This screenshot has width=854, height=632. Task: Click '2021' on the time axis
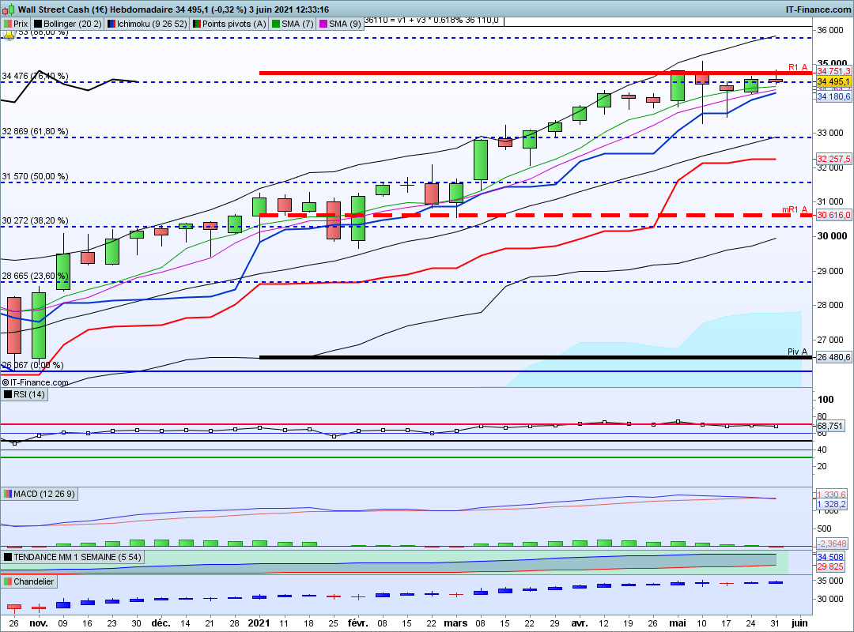[x=259, y=623]
